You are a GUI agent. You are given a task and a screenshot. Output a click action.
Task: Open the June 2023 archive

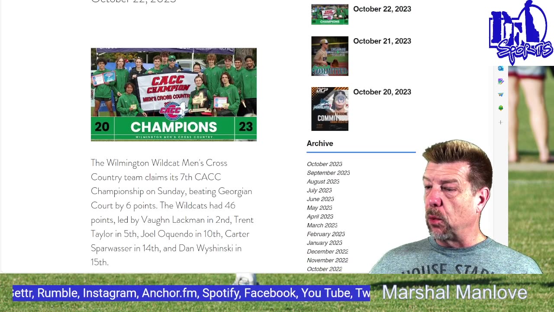pos(320,199)
